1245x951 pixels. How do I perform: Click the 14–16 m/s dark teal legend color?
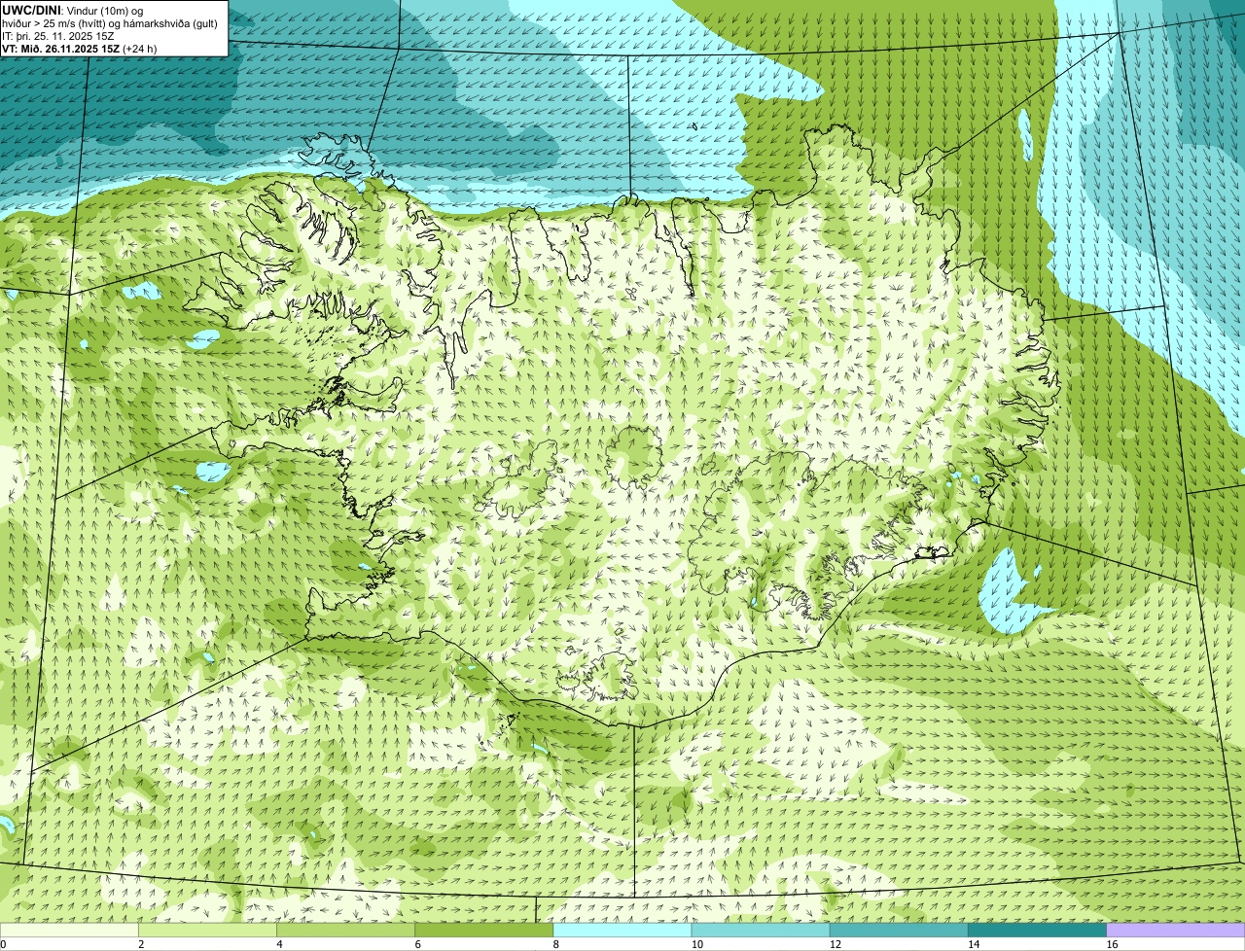pos(1038,931)
